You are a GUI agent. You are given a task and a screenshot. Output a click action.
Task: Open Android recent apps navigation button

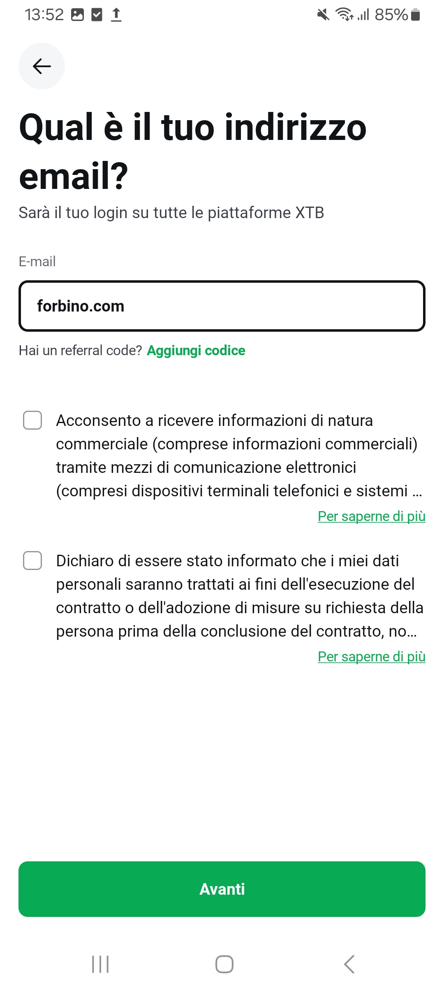[x=100, y=964]
